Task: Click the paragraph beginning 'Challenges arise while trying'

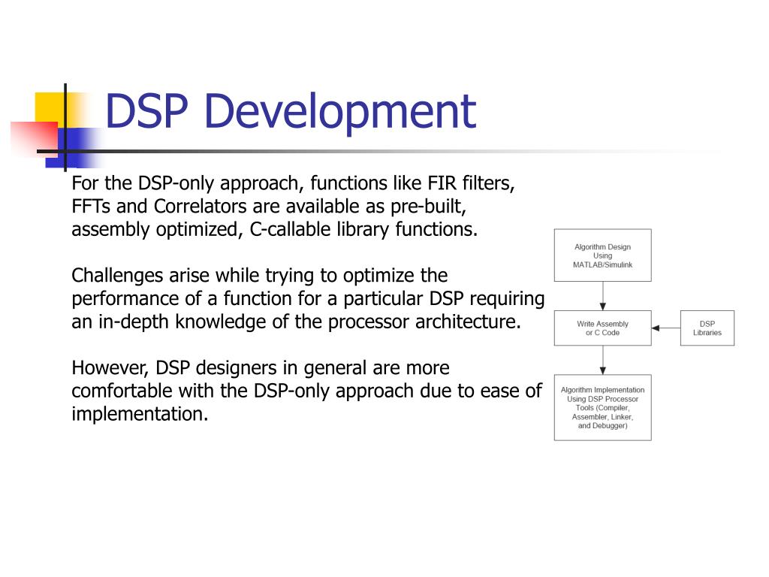Action: (x=308, y=298)
